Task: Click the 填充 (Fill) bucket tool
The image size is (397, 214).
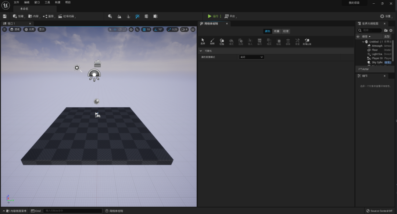Action: 231,42
